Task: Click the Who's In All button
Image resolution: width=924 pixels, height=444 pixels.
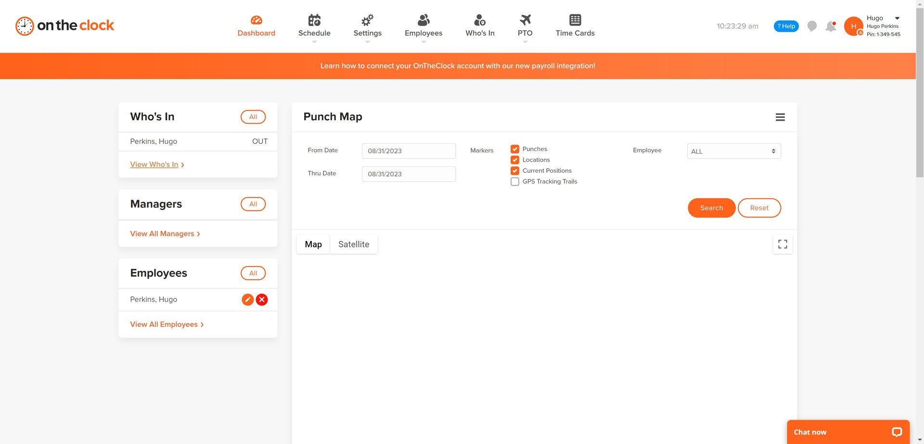Action: tap(253, 117)
